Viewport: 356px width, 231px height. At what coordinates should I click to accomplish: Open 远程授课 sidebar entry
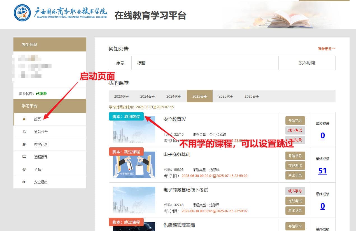point(50,157)
